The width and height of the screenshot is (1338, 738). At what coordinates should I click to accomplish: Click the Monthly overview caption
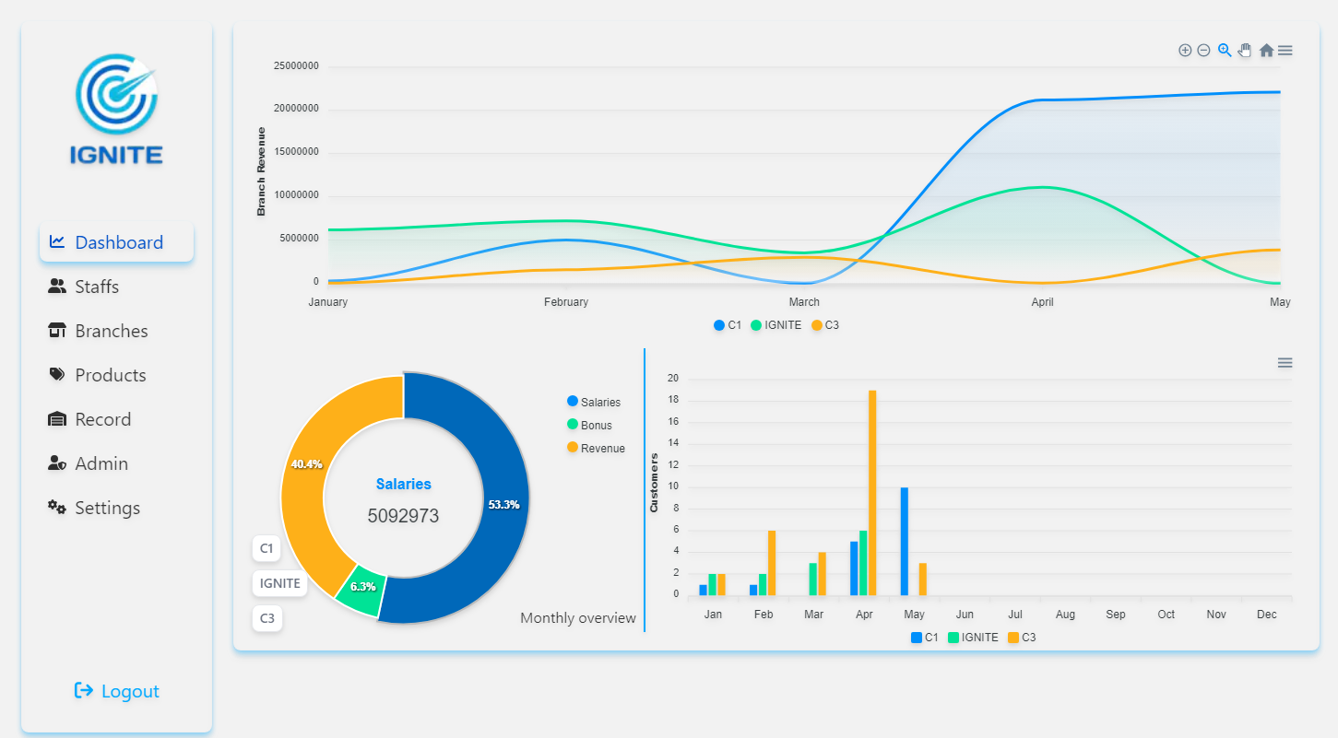(x=578, y=618)
